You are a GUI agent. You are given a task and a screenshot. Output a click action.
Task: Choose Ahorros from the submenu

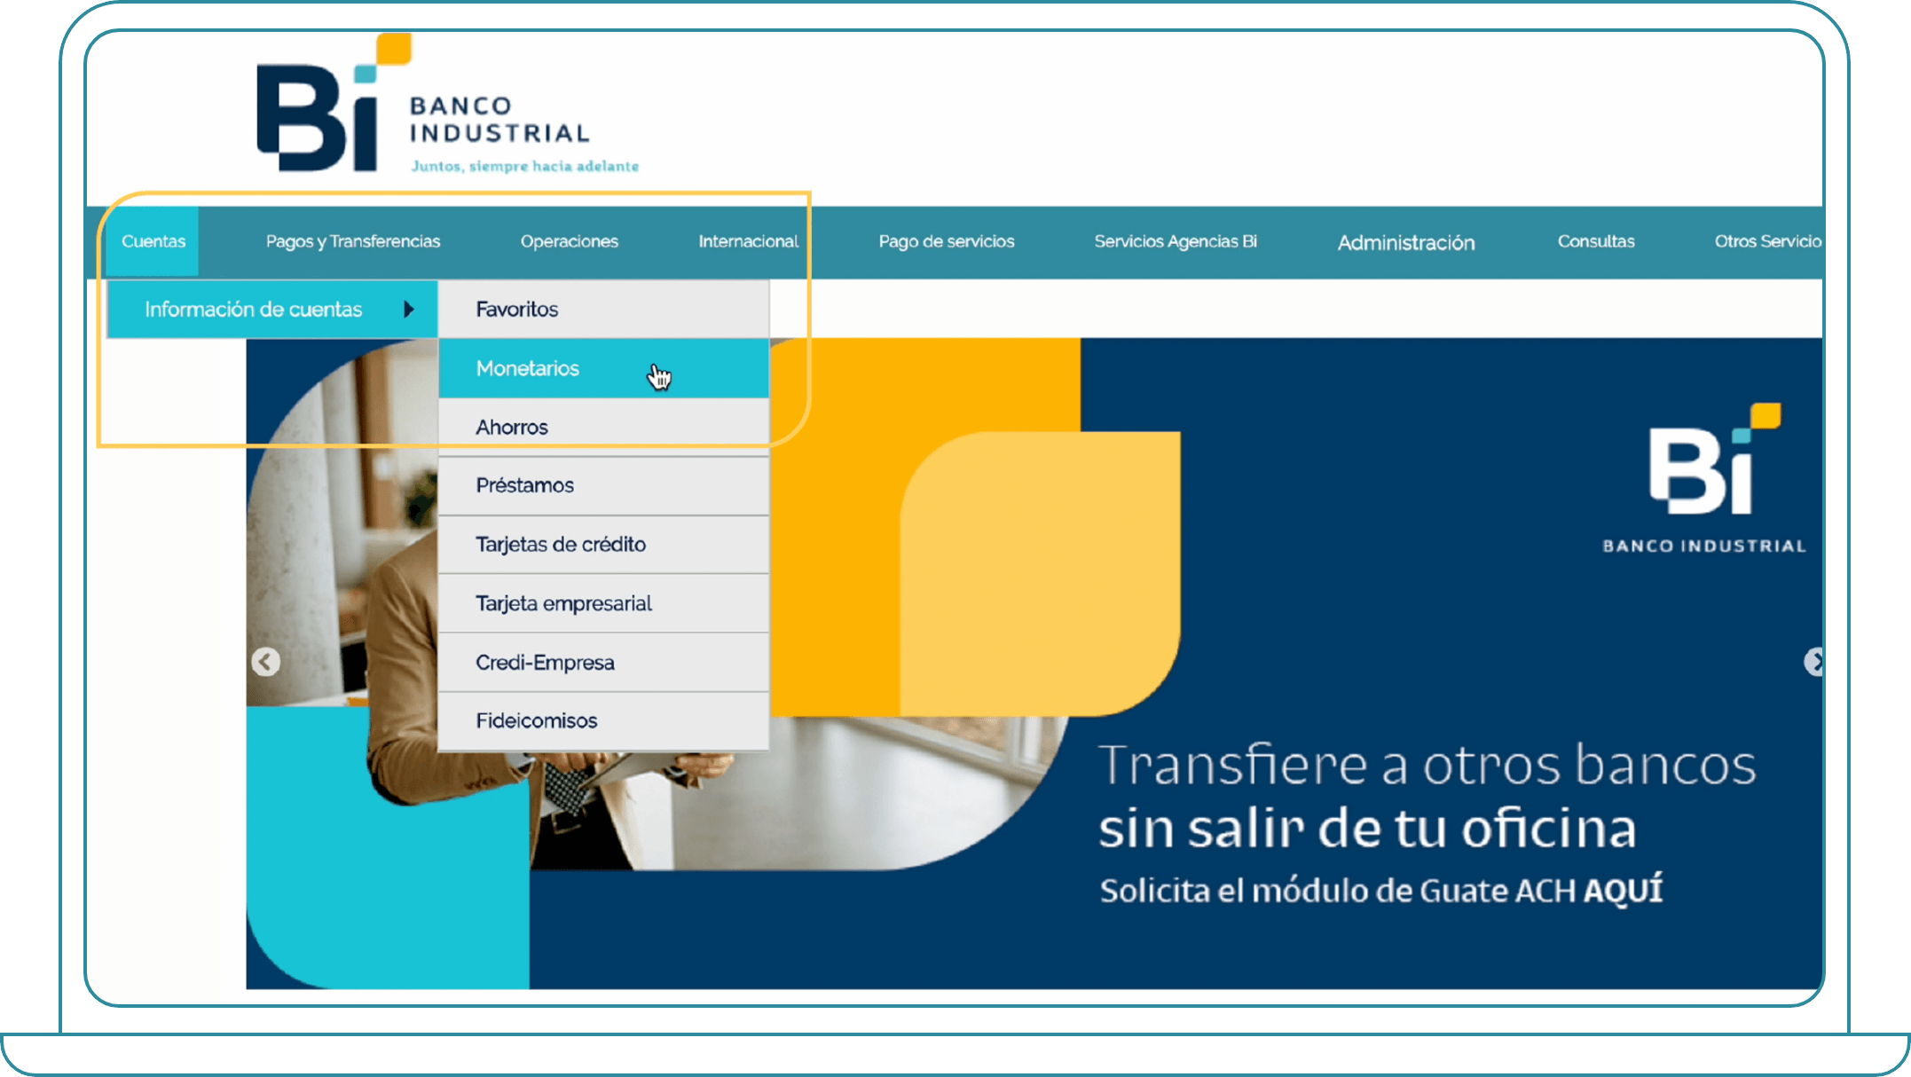pos(604,427)
